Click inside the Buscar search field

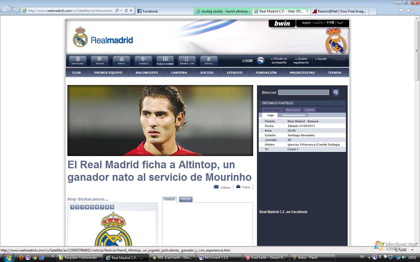pos(303,92)
